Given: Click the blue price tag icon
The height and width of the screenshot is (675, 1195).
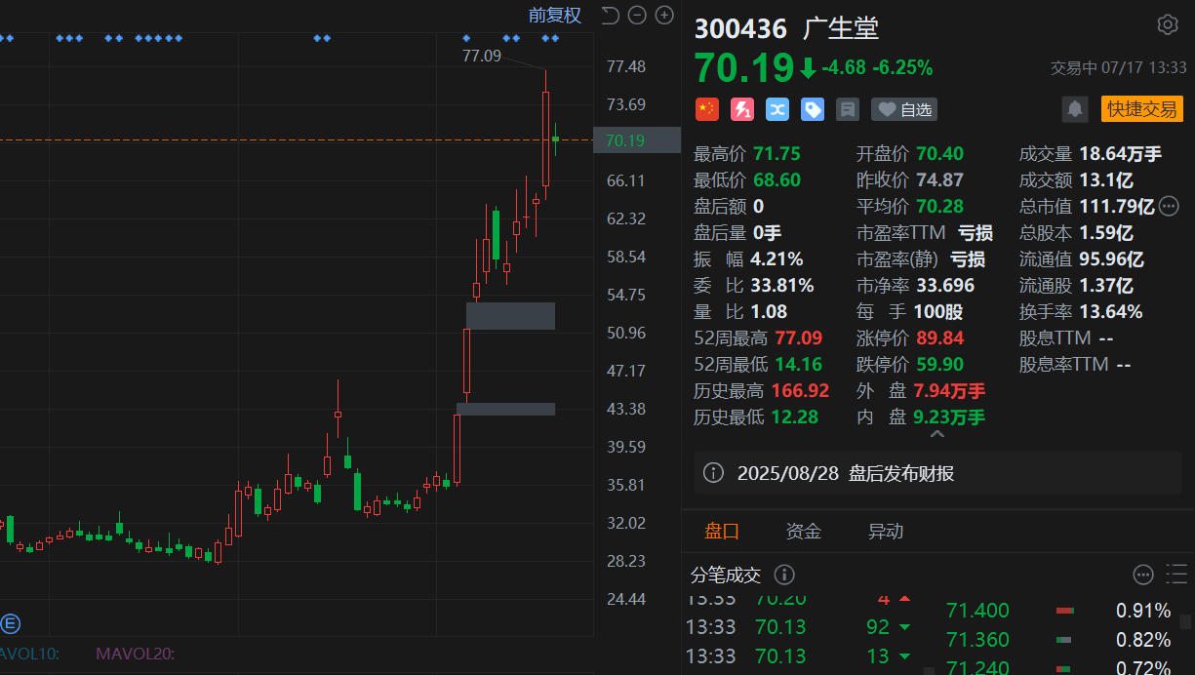Looking at the screenshot, I should coord(813,109).
